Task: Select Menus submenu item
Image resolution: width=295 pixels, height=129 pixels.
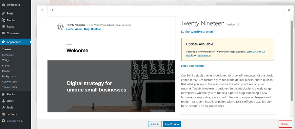Action: pyautogui.click(x=6, y=66)
